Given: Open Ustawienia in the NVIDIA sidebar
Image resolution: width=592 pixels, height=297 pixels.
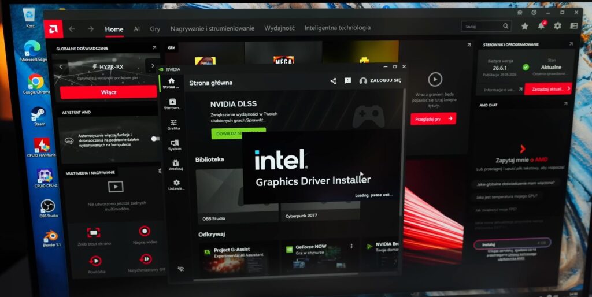Looking at the screenshot, I should point(176,185).
